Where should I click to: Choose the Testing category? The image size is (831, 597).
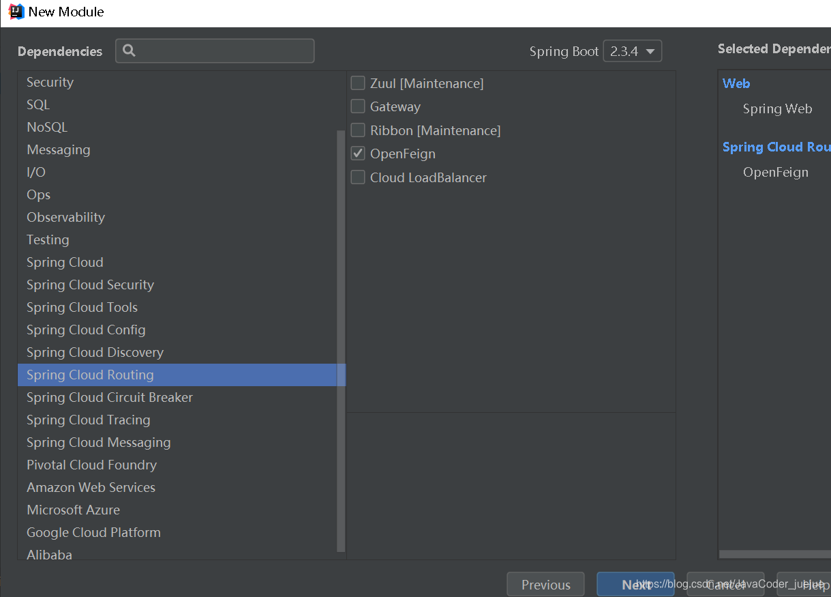[178, 239]
